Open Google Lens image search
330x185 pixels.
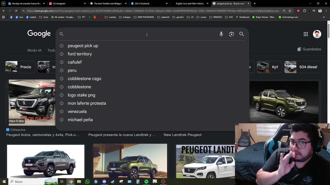click(232, 34)
